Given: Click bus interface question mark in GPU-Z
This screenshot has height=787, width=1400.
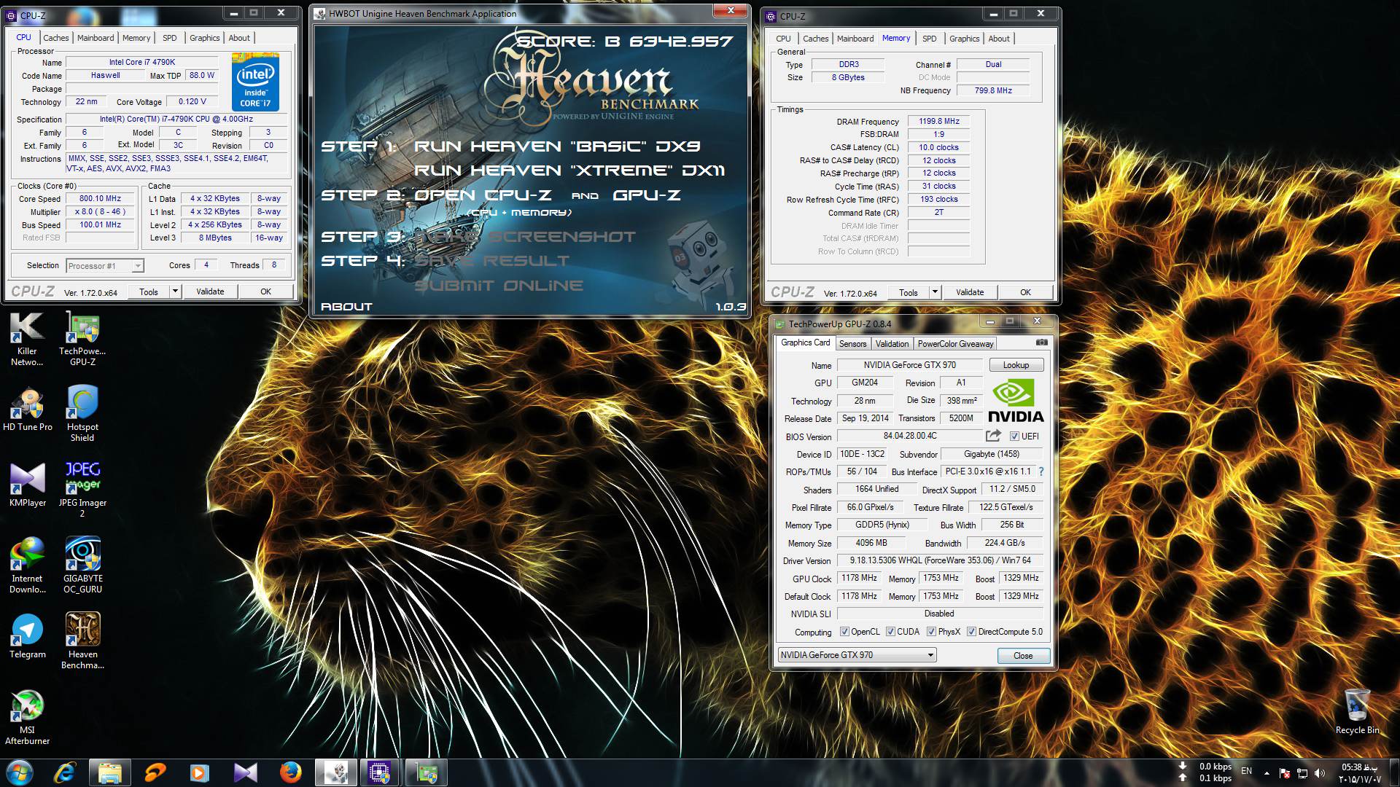Looking at the screenshot, I should 1041,471.
